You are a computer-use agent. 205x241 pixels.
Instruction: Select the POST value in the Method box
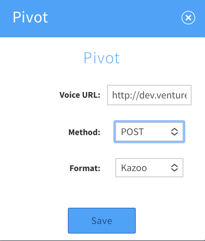point(132,132)
